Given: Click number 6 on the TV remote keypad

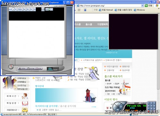Looking at the screenshot, I should [x=154, y=106].
